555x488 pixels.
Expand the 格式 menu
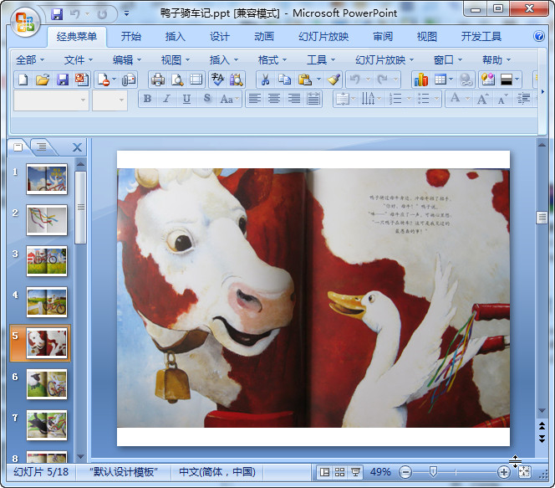272,60
